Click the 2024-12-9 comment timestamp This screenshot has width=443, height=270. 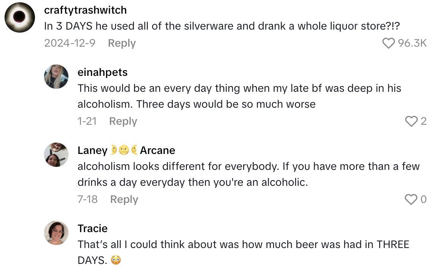pos(70,43)
